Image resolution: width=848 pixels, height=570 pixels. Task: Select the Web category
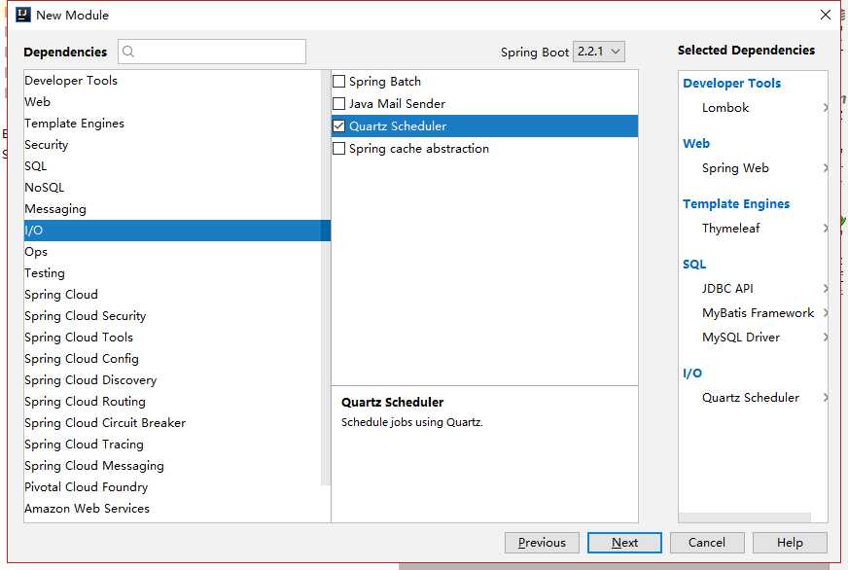pos(172,102)
